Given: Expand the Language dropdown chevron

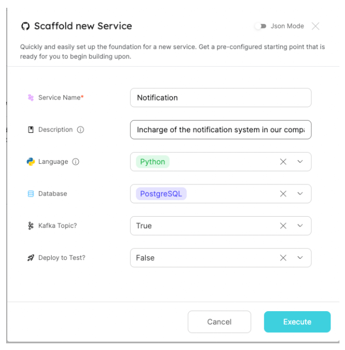Looking at the screenshot, I should pyautogui.click(x=300, y=162).
